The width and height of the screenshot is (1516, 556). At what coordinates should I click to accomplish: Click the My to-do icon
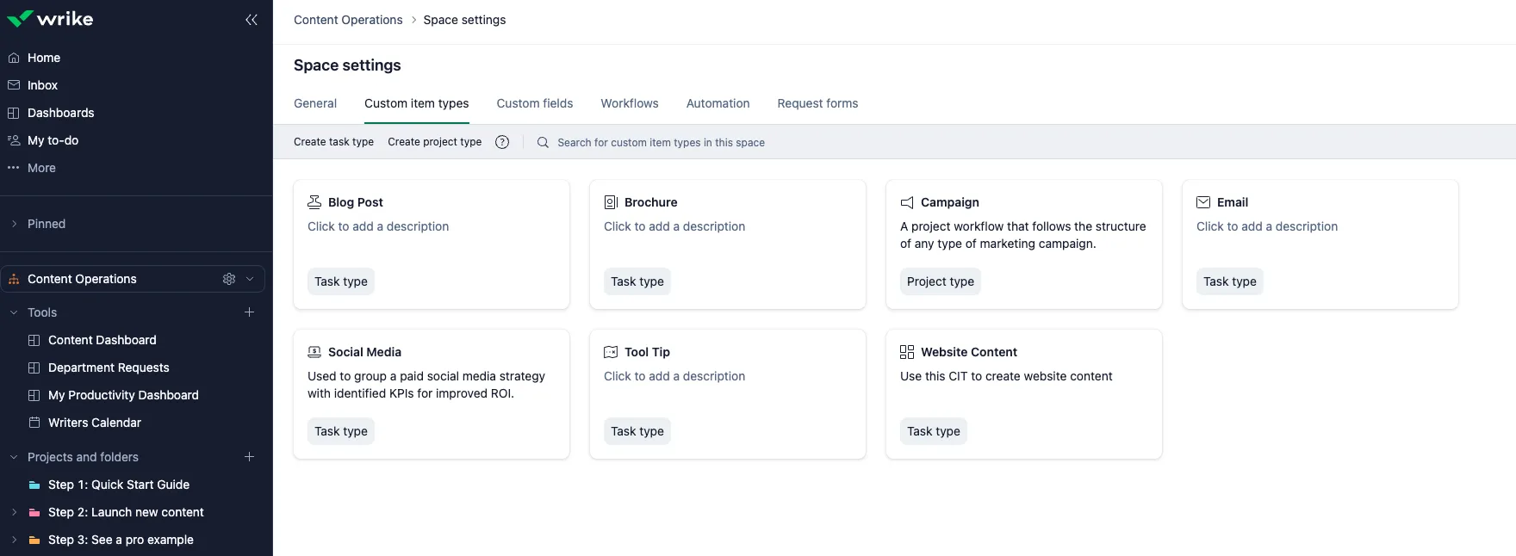coord(14,140)
